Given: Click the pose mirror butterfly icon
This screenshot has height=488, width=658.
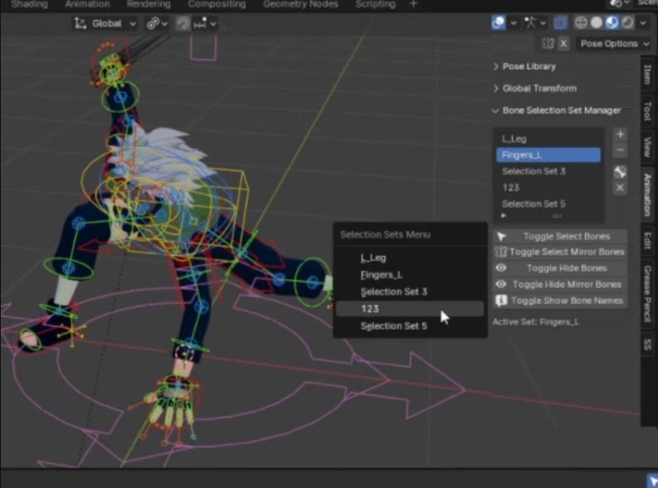Looking at the screenshot, I should coord(548,44).
